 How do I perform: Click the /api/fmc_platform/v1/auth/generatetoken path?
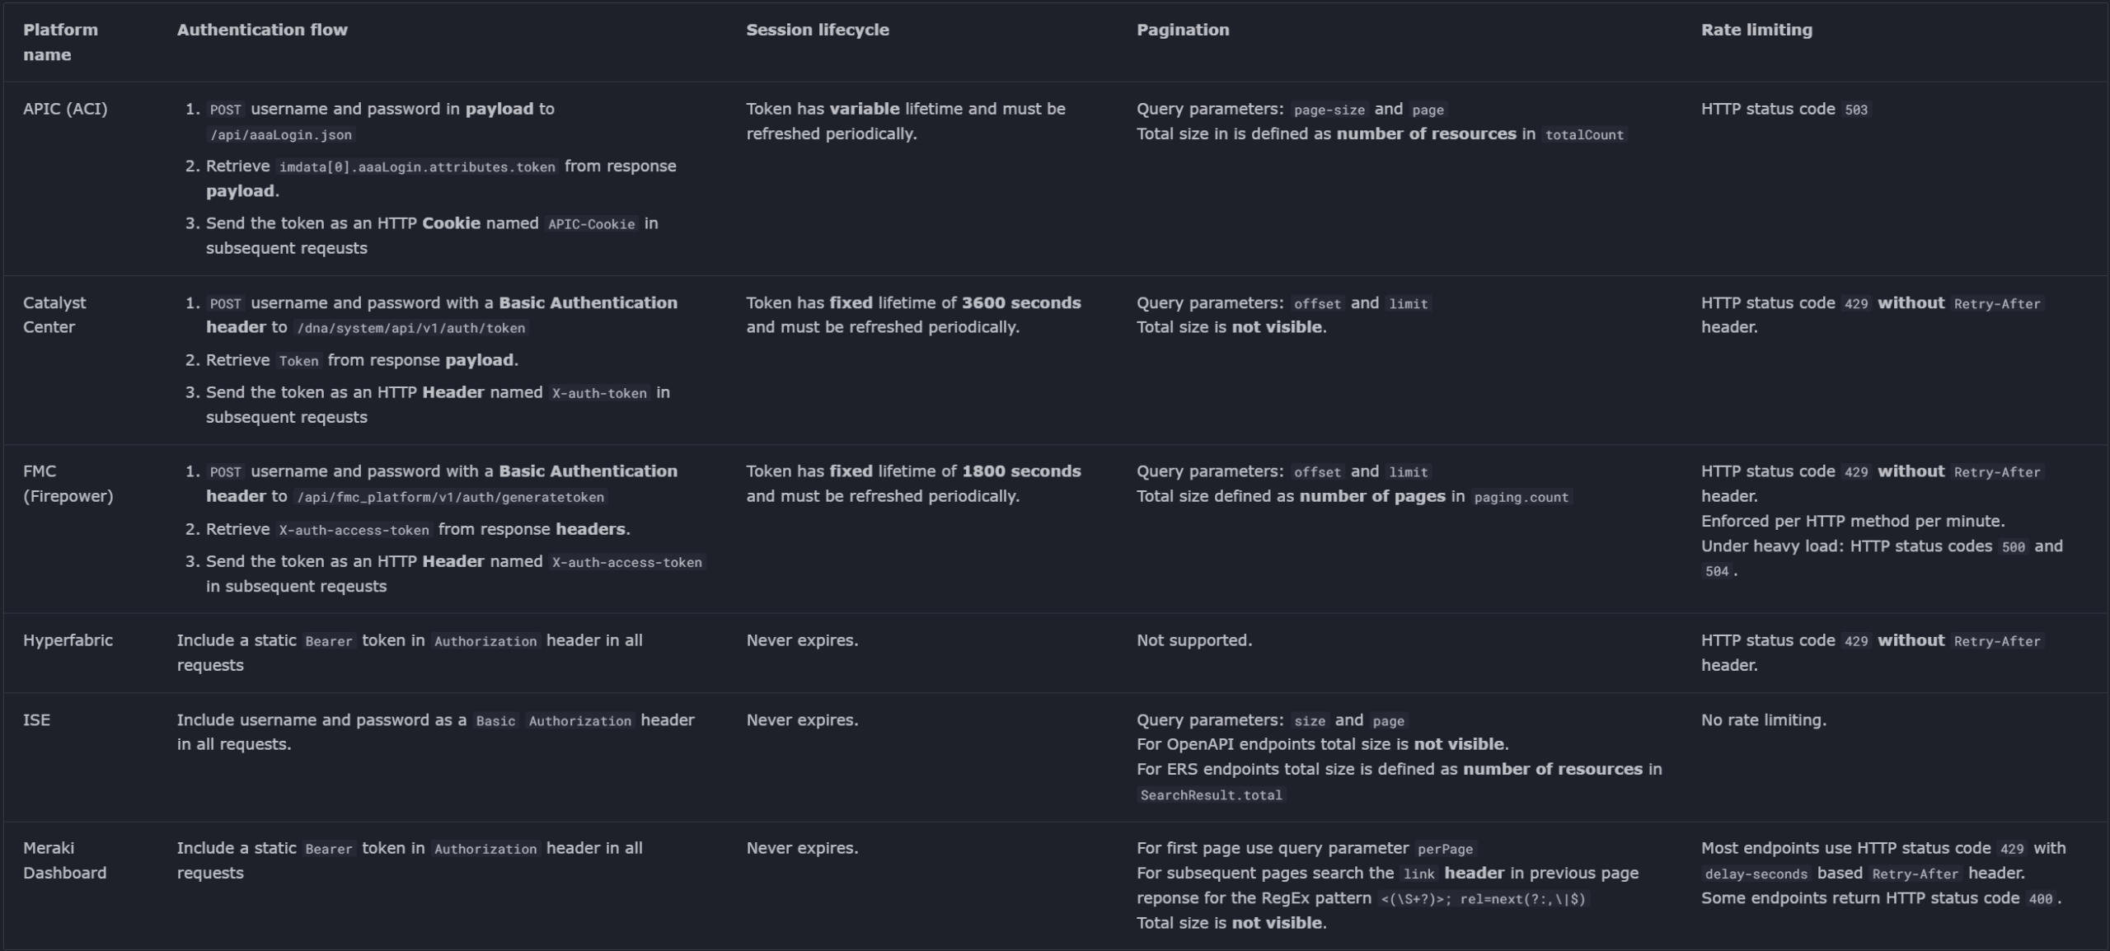(x=450, y=497)
